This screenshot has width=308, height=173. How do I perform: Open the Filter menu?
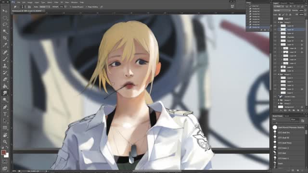56,2
